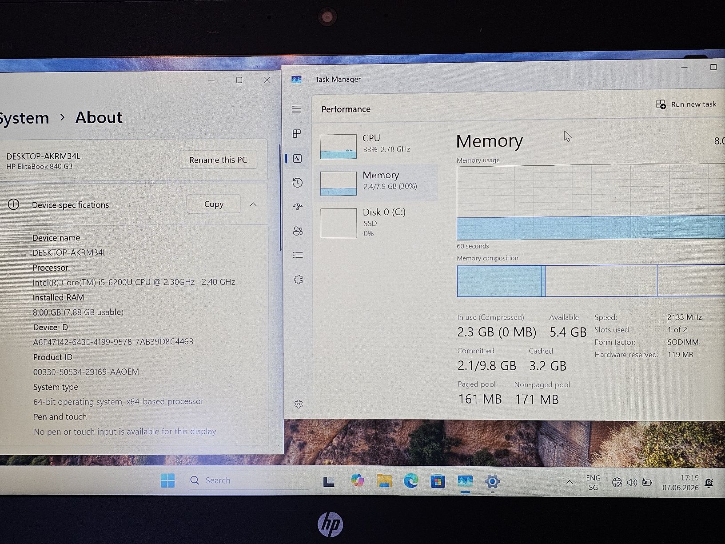725x544 pixels.
Task: Select the CPU performance graph item
Action: tap(378, 145)
